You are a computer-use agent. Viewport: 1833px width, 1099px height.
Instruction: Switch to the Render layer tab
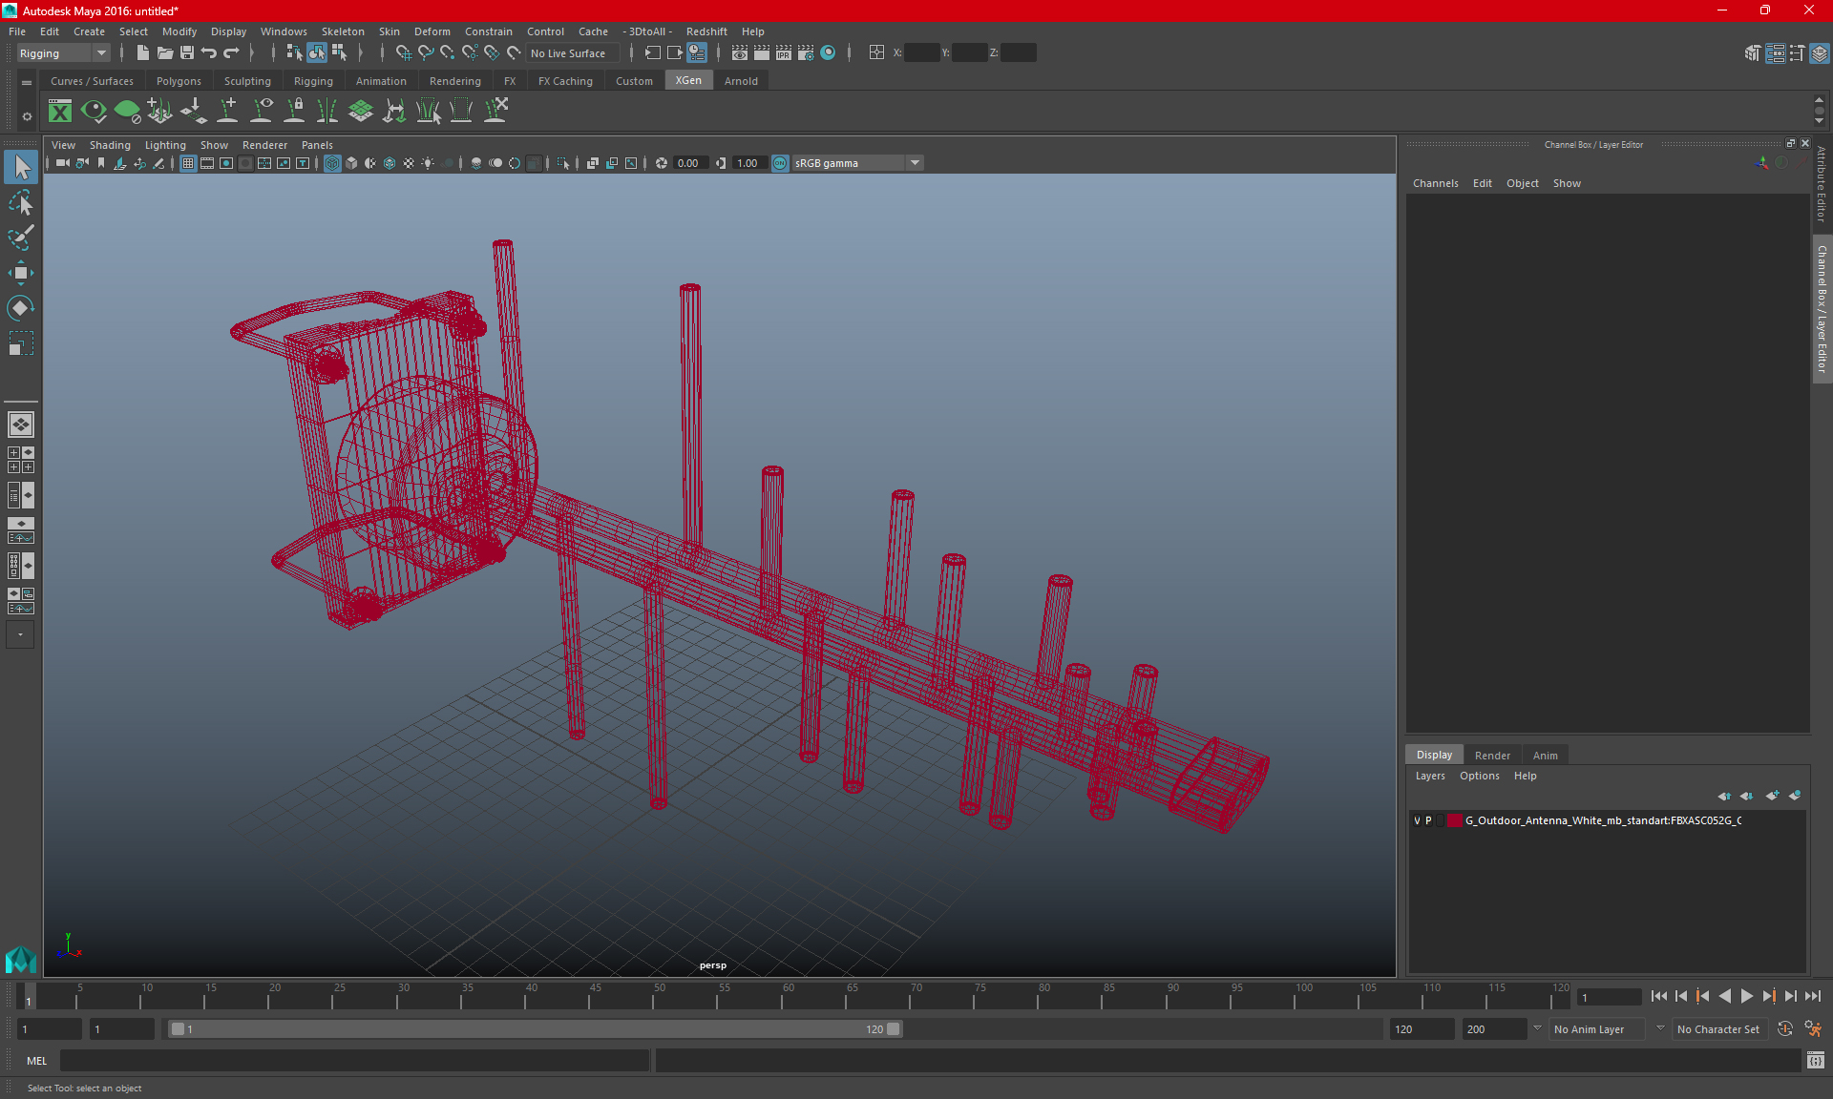(1492, 756)
